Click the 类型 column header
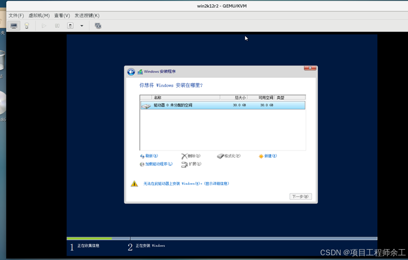This screenshot has width=408, height=260. click(290, 98)
